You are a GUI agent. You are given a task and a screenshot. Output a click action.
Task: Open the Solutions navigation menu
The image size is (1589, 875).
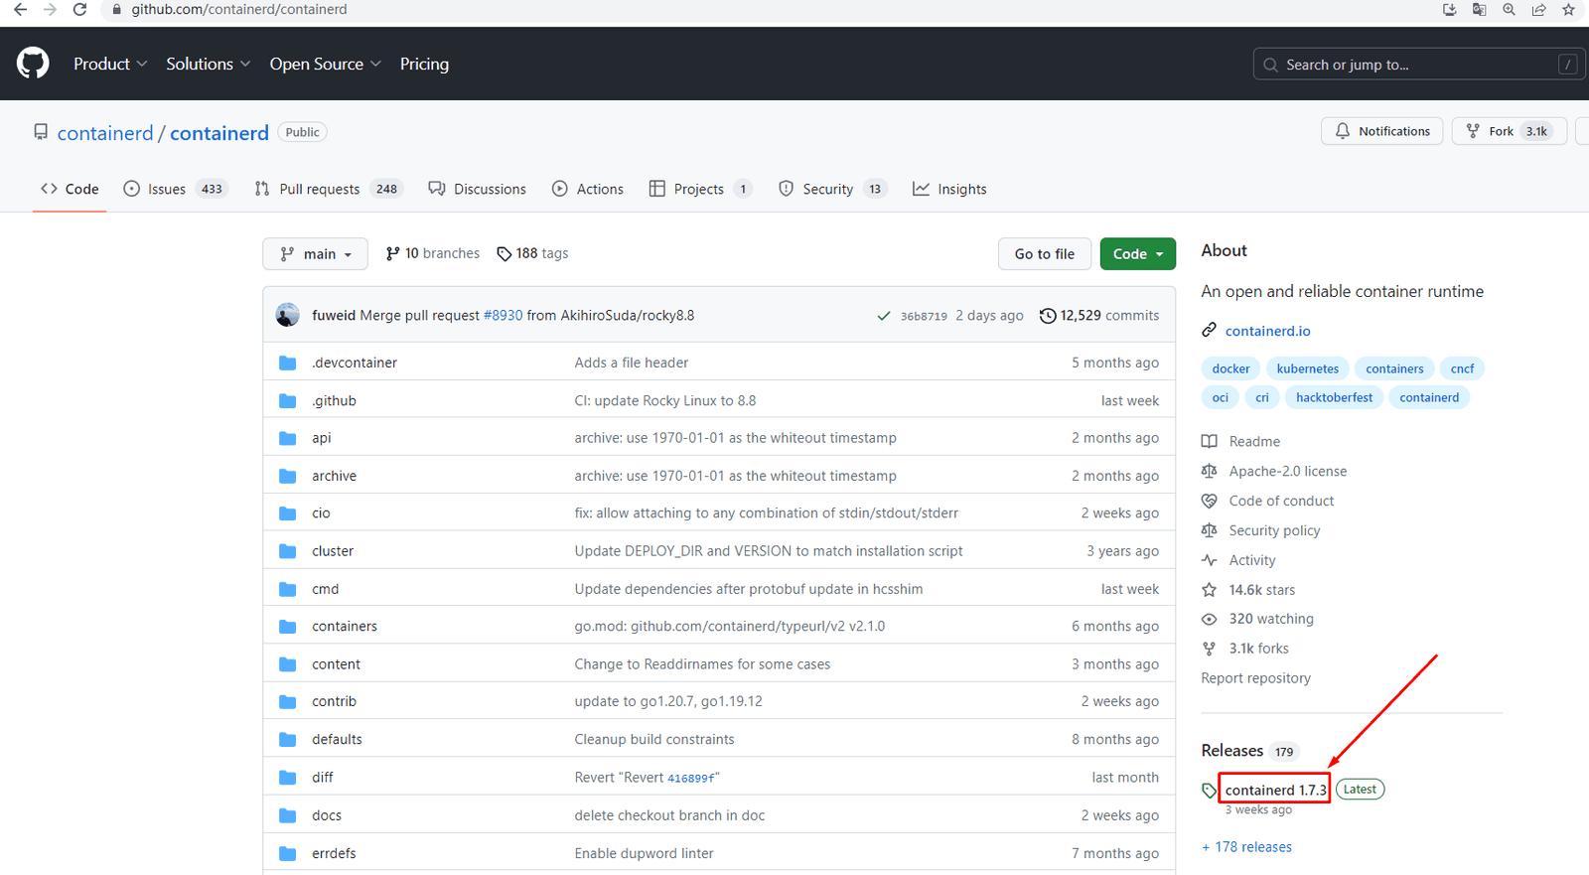pos(209,64)
